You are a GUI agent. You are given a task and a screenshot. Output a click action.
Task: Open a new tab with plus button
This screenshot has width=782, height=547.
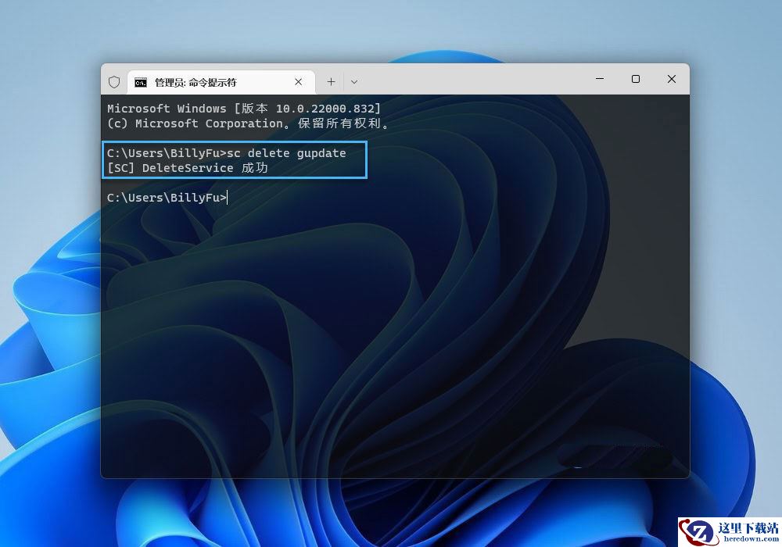click(331, 82)
